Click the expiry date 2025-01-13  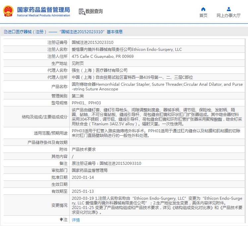click(83, 191)
